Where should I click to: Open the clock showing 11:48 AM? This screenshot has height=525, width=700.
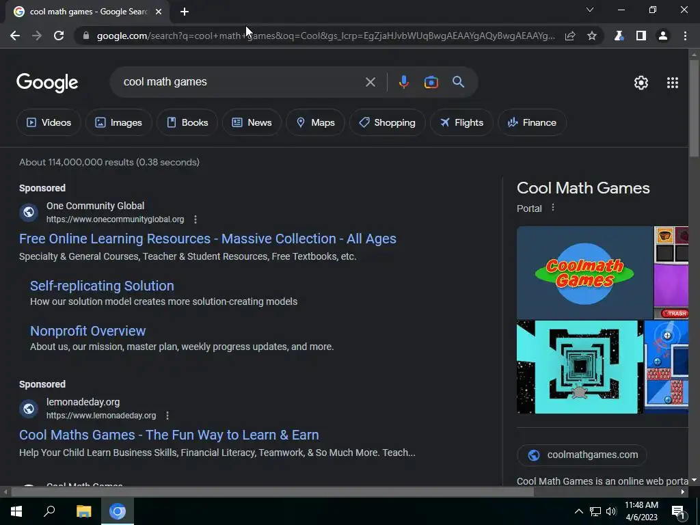(641, 511)
